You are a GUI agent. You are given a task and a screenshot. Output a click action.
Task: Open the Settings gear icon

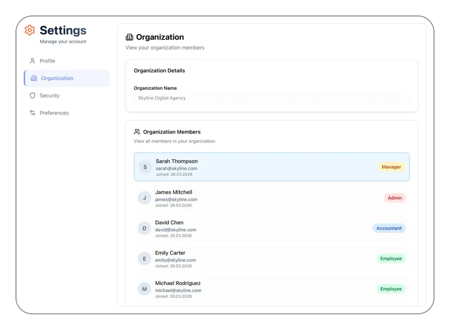30,30
